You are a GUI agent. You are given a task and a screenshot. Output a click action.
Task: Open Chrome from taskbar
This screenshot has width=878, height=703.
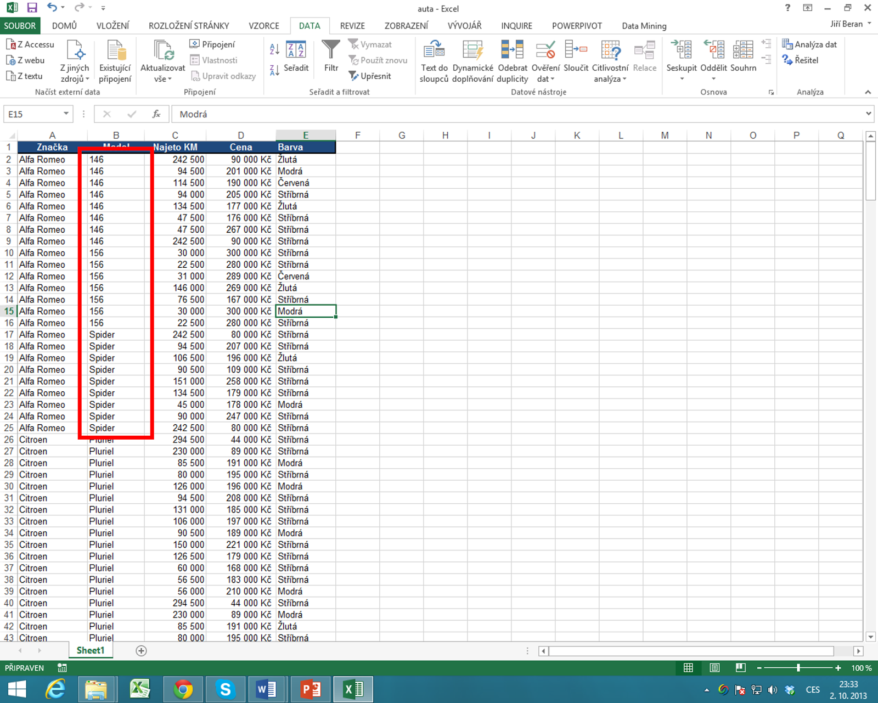(x=183, y=689)
